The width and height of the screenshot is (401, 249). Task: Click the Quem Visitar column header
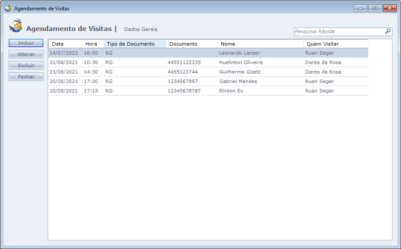pyautogui.click(x=336, y=44)
